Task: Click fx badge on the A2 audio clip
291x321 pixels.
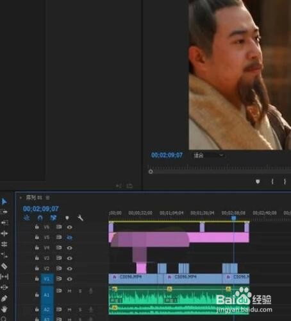Action: pyautogui.click(x=115, y=308)
